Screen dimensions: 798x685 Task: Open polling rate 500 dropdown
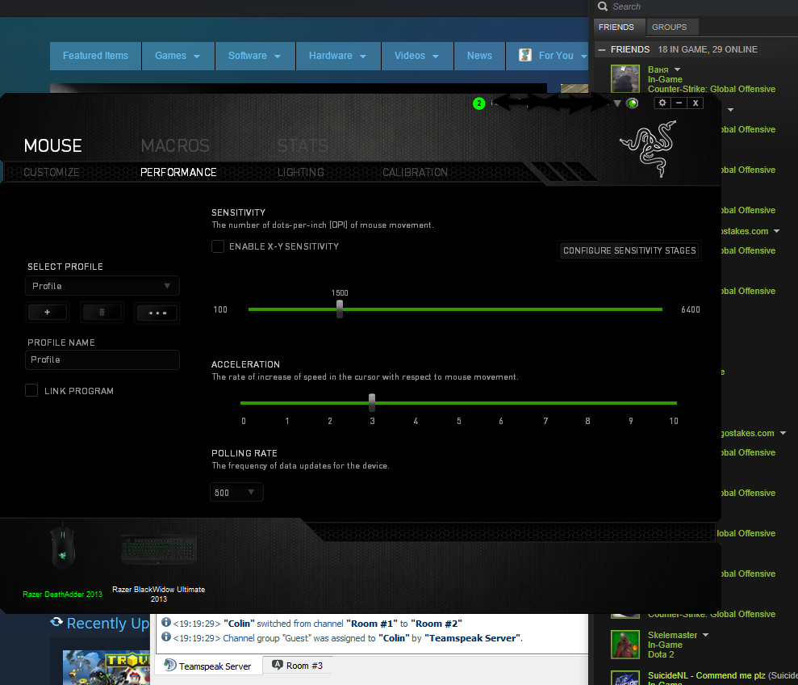pos(236,493)
